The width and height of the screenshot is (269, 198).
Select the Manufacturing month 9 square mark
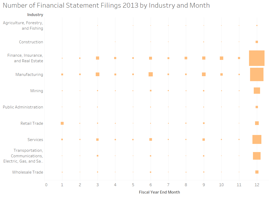[204, 74]
